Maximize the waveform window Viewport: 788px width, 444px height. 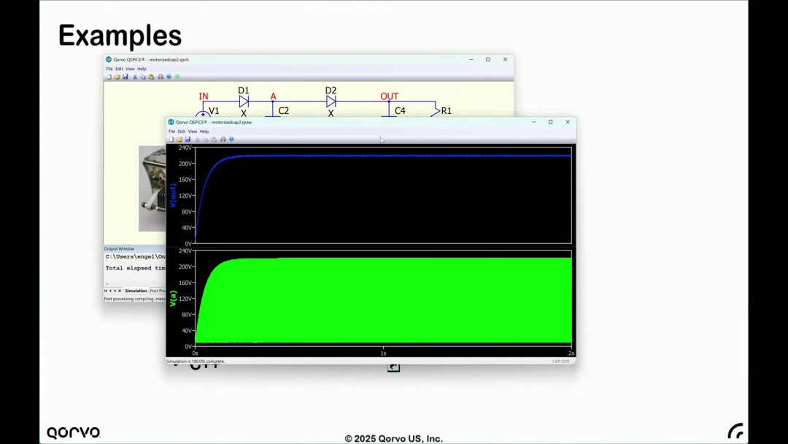point(550,122)
